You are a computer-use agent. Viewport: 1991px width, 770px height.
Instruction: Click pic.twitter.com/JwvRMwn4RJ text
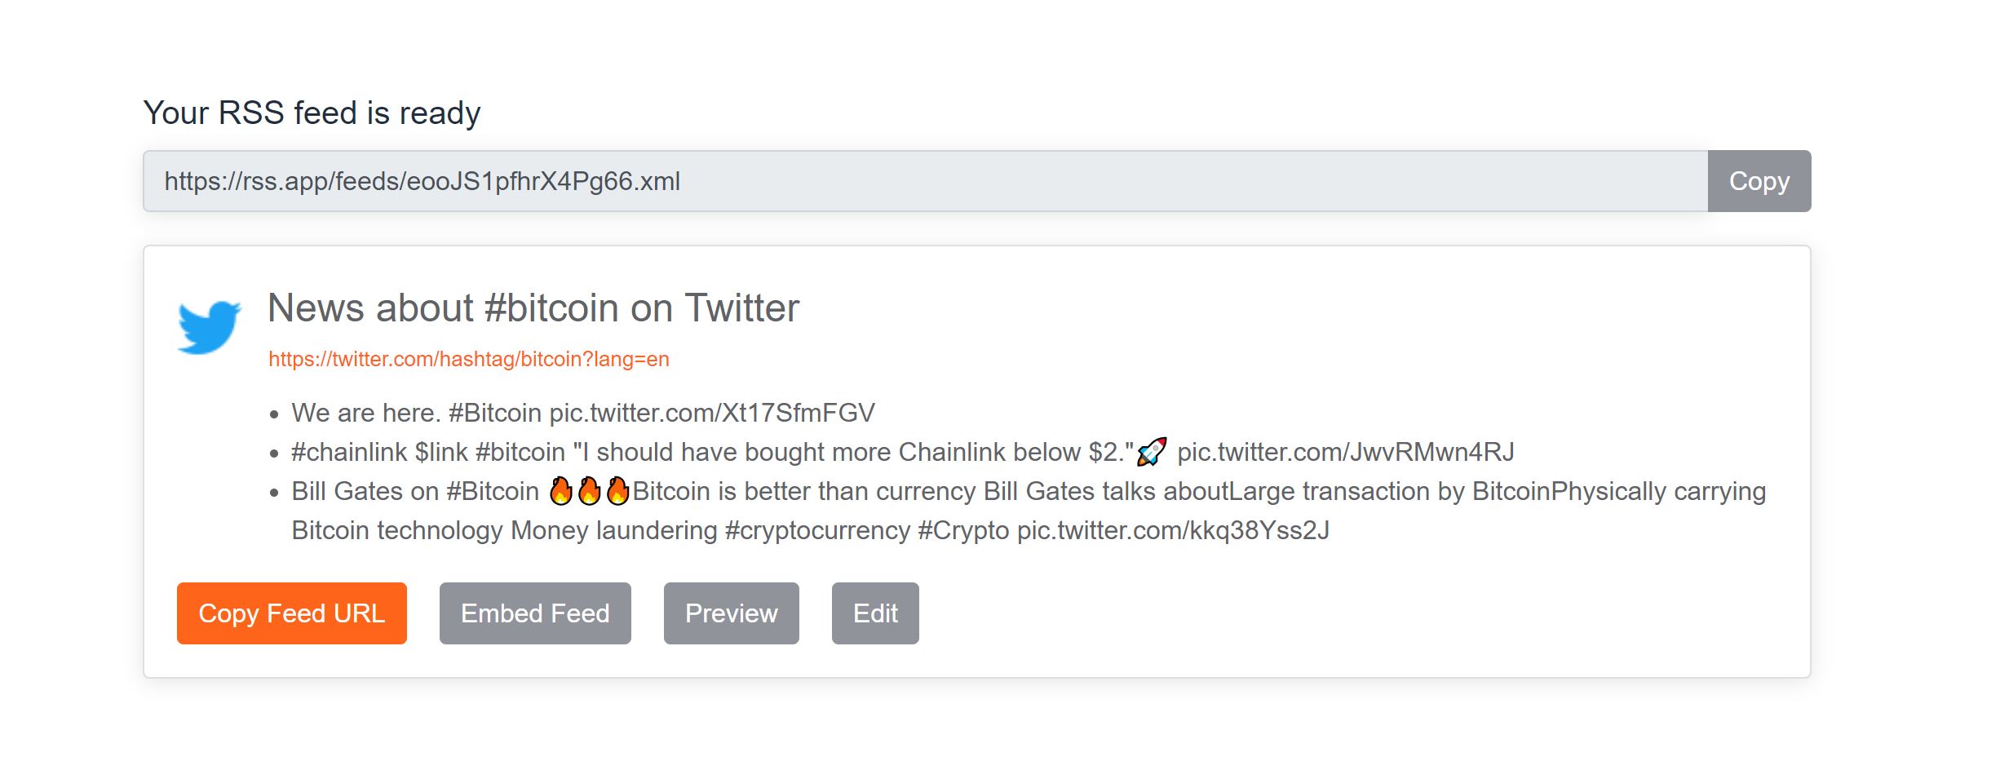1346,452
